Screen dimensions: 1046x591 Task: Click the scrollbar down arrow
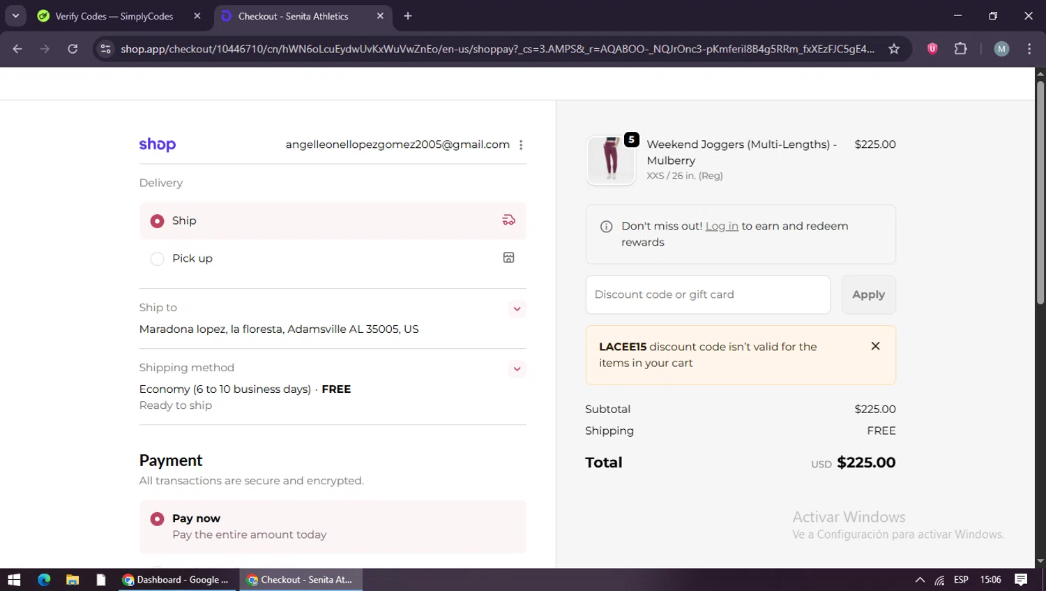(x=1040, y=561)
